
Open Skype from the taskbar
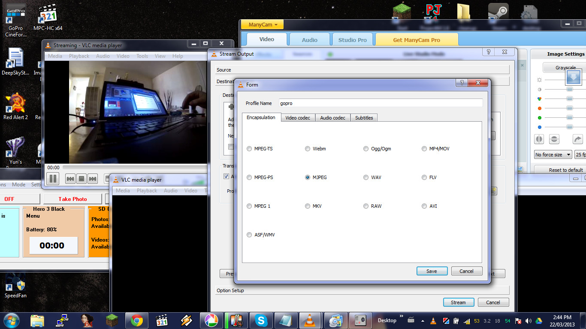pos(261,320)
